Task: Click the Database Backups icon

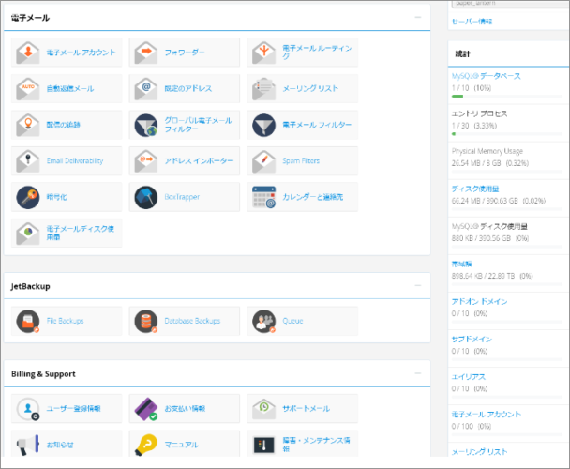Action: tap(146, 322)
